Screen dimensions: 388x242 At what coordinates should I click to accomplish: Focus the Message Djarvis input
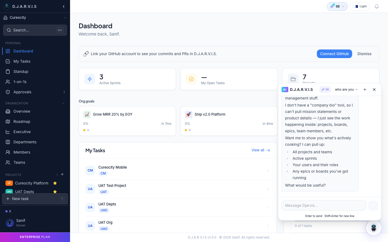click(324, 205)
